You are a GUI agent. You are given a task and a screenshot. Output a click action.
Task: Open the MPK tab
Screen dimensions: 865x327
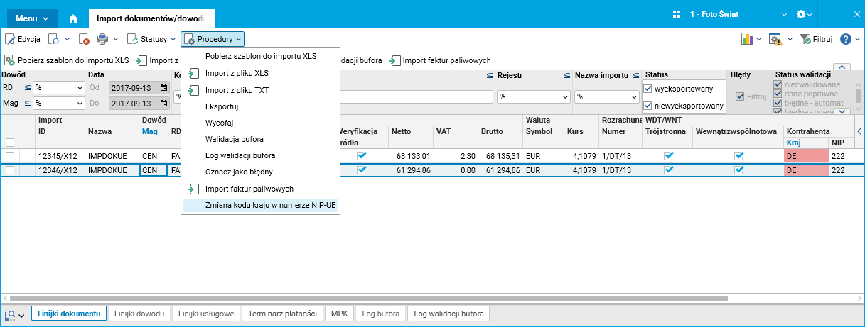339,314
